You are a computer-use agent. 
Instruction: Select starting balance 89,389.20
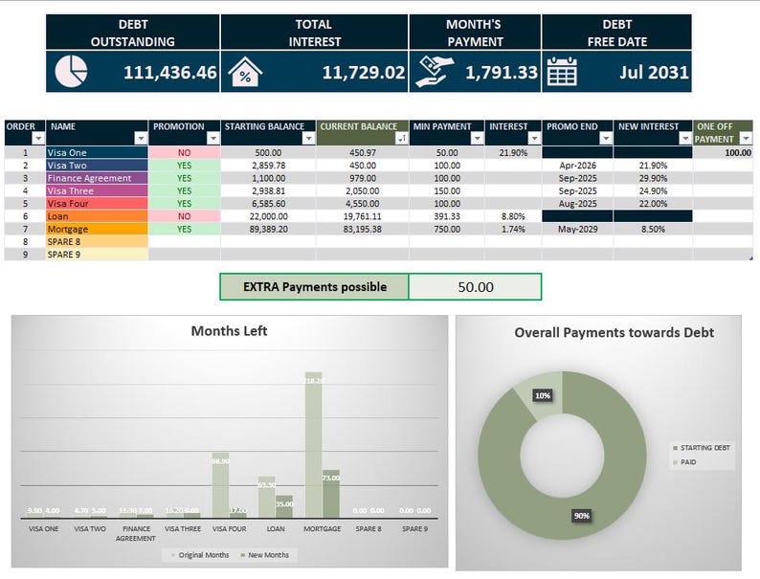point(269,229)
